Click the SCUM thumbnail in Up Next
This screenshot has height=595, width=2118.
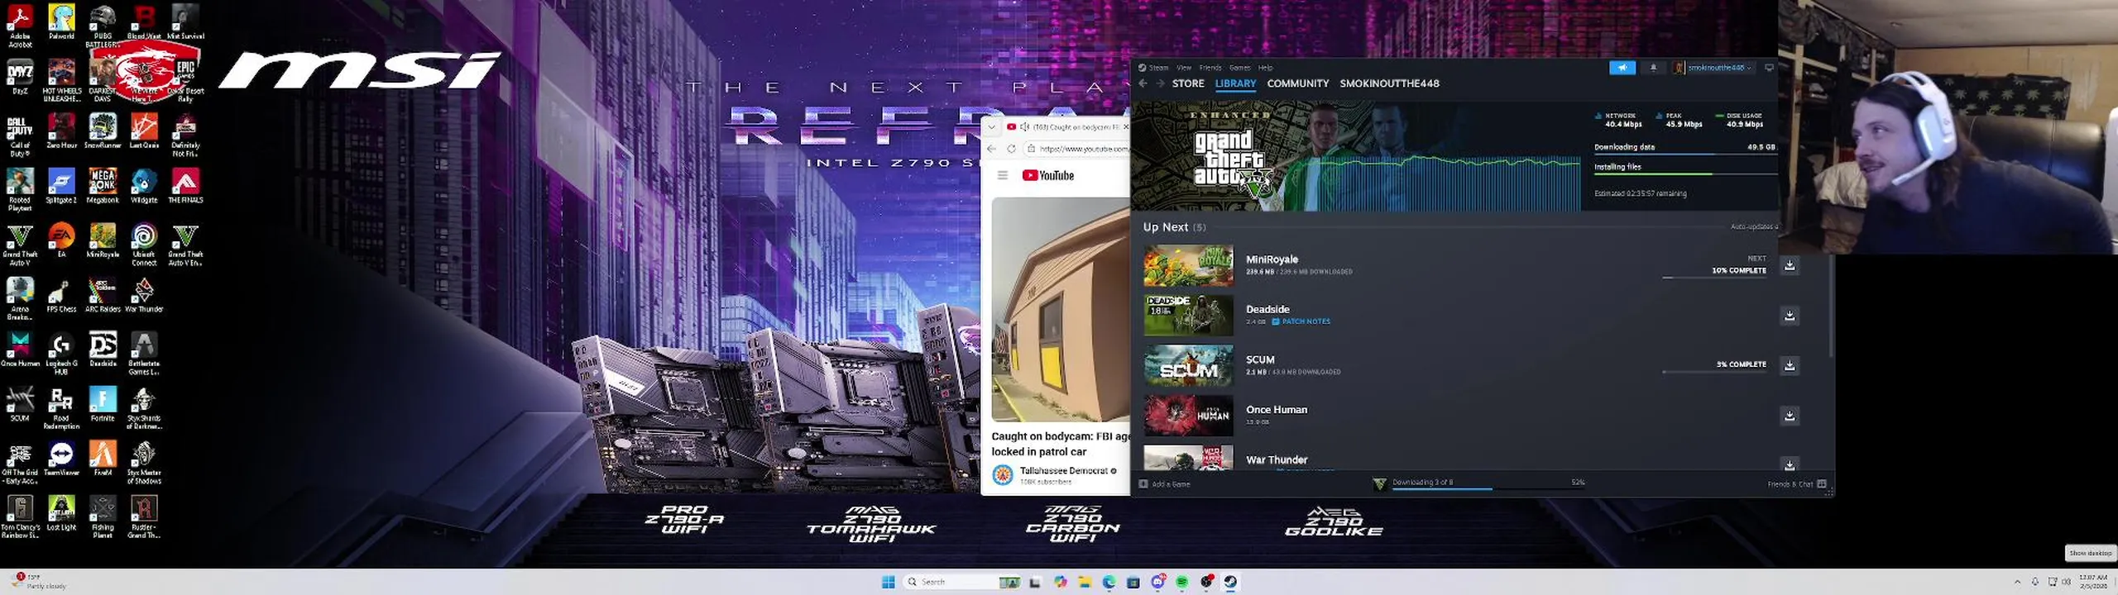tap(1188, 365)
